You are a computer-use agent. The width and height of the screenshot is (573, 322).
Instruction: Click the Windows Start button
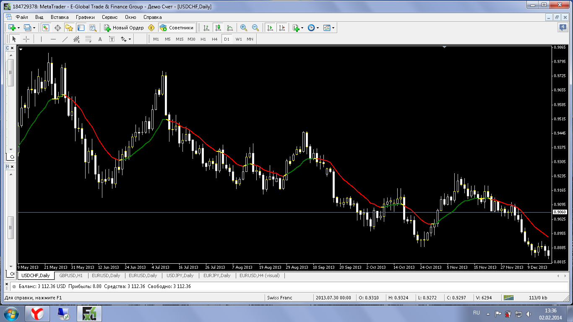(x=11, y=314)
